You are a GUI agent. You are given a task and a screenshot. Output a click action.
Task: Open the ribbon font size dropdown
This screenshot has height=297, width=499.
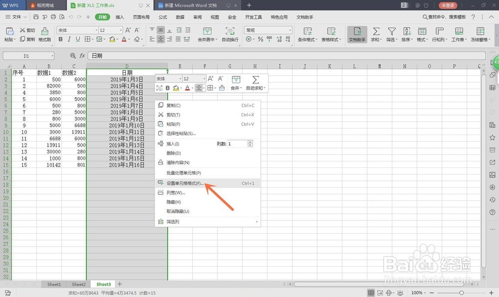click(x=121, y=30)
